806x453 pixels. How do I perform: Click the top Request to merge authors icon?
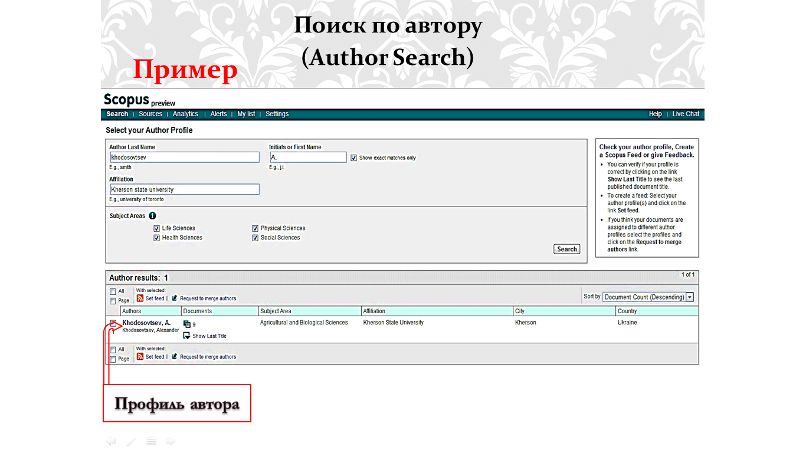pos(175,298)
